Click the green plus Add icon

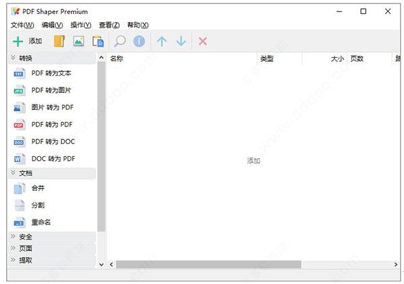click(18, 41)
